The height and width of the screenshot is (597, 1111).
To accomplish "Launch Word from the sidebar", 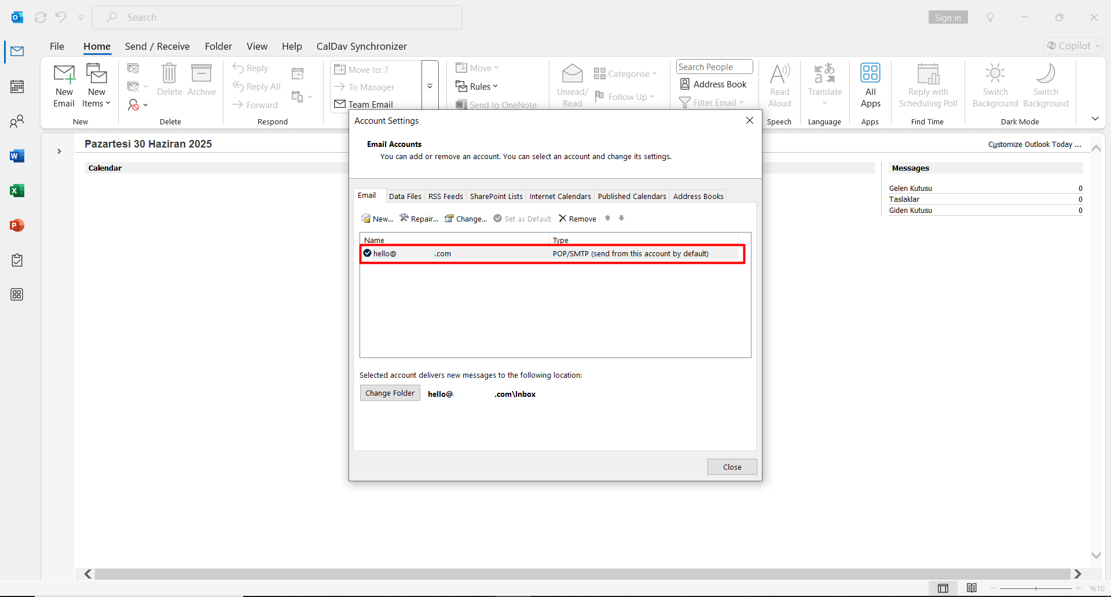I will click(17, 156).
